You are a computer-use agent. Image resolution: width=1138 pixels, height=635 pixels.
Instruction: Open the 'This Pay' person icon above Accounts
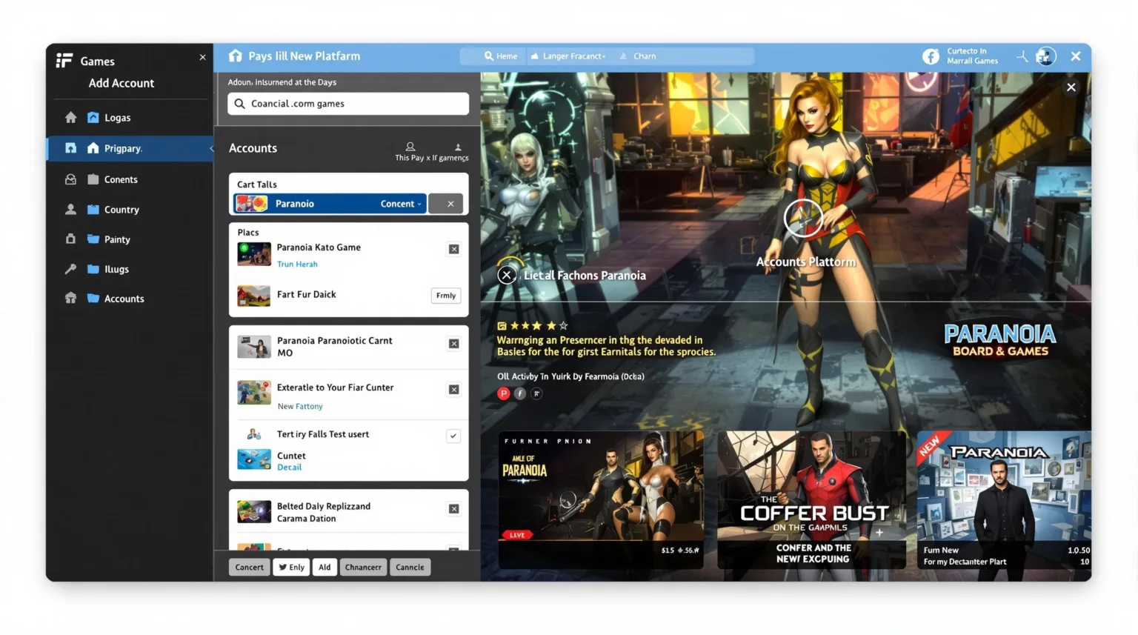pos(410,146)
